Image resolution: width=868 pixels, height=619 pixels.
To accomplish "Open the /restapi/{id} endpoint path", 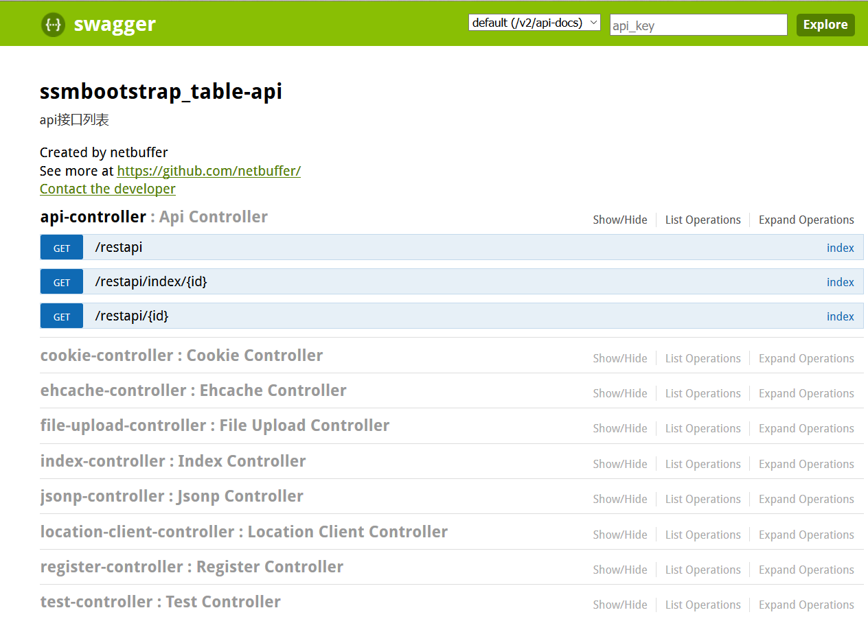I will [132, 316].
